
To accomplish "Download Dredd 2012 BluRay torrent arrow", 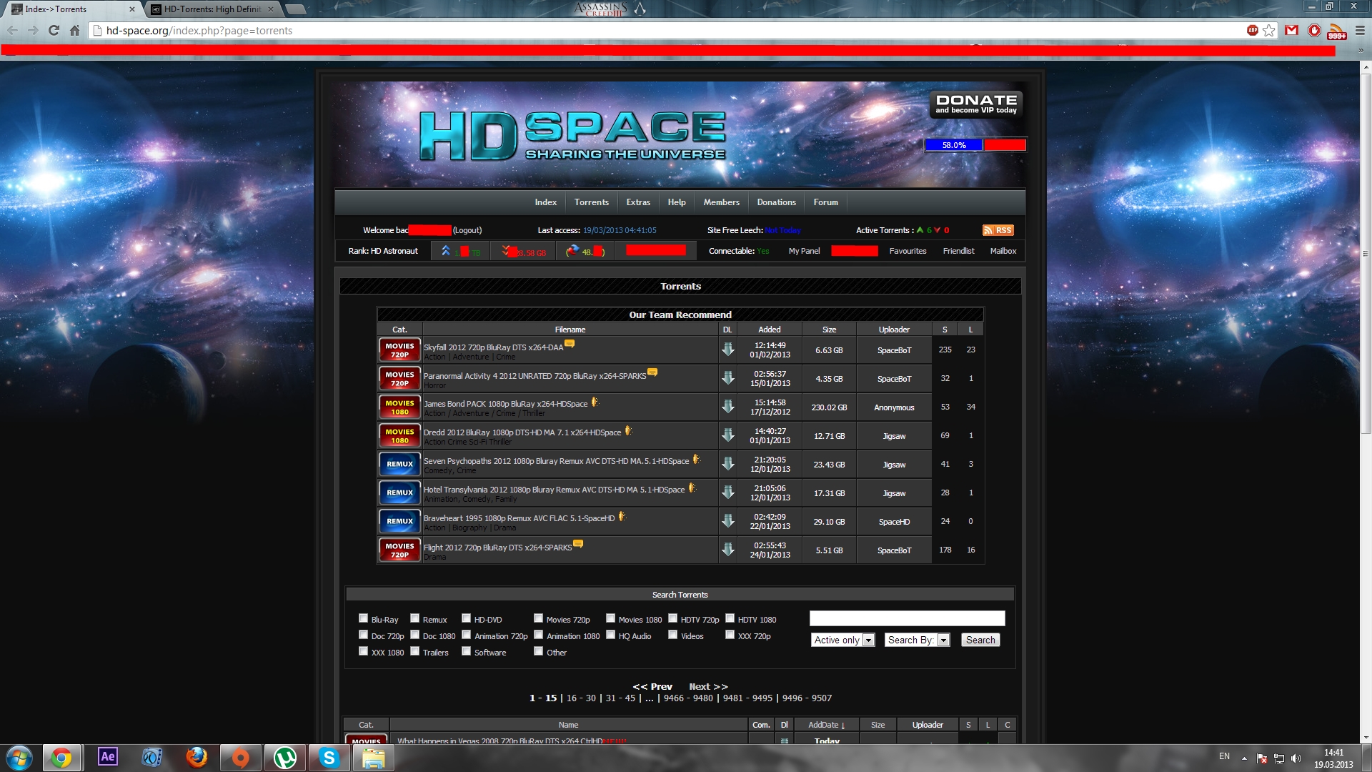I will tap(727, 435).
